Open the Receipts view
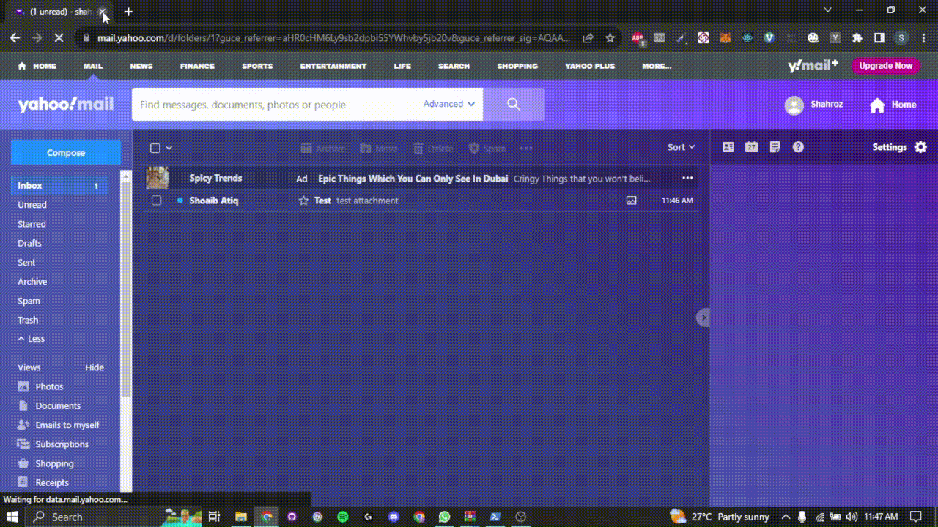Screen dimensions: 938x527 coord(43,482)
